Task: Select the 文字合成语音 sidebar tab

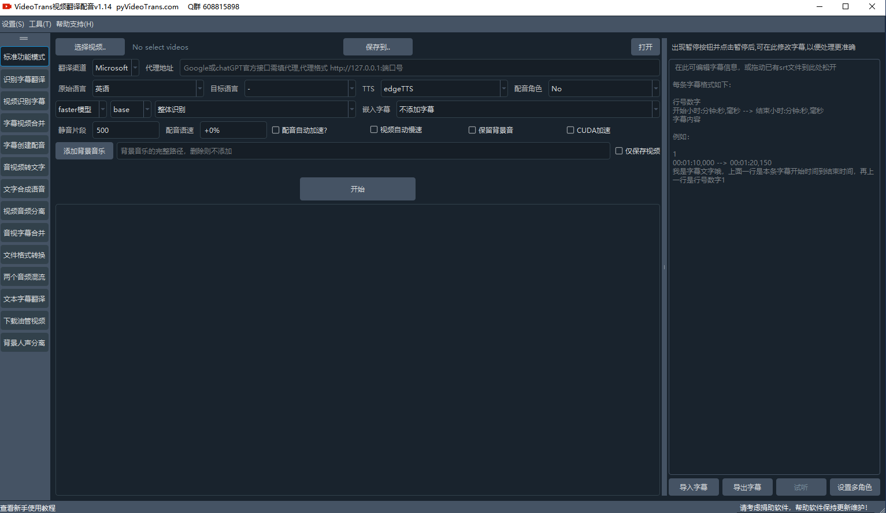Action: [24, 189]
